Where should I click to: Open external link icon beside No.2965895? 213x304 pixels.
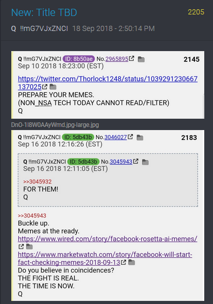[131, 58]
